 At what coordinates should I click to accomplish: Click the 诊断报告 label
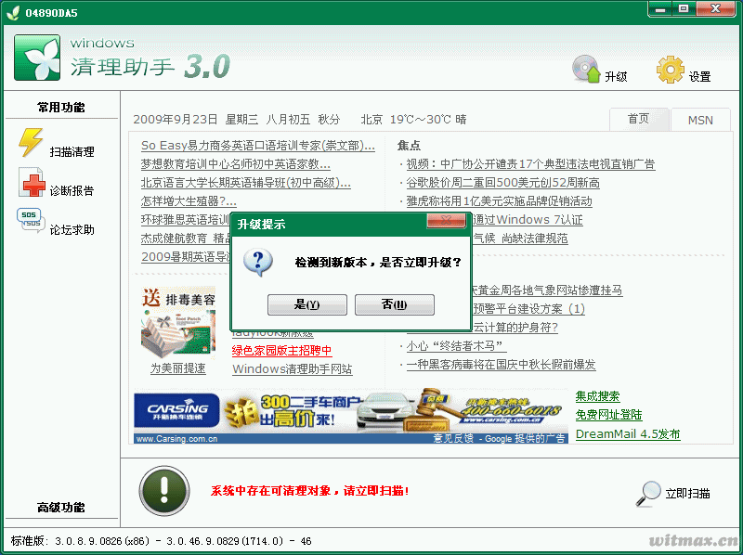[72, 190]
